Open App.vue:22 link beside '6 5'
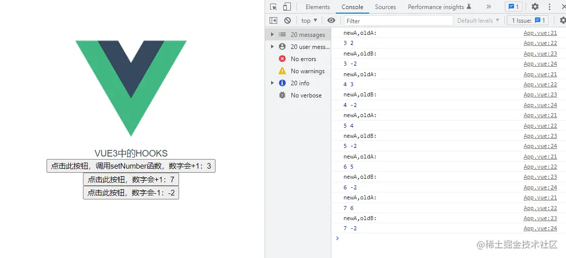 [x=540, y=167]
